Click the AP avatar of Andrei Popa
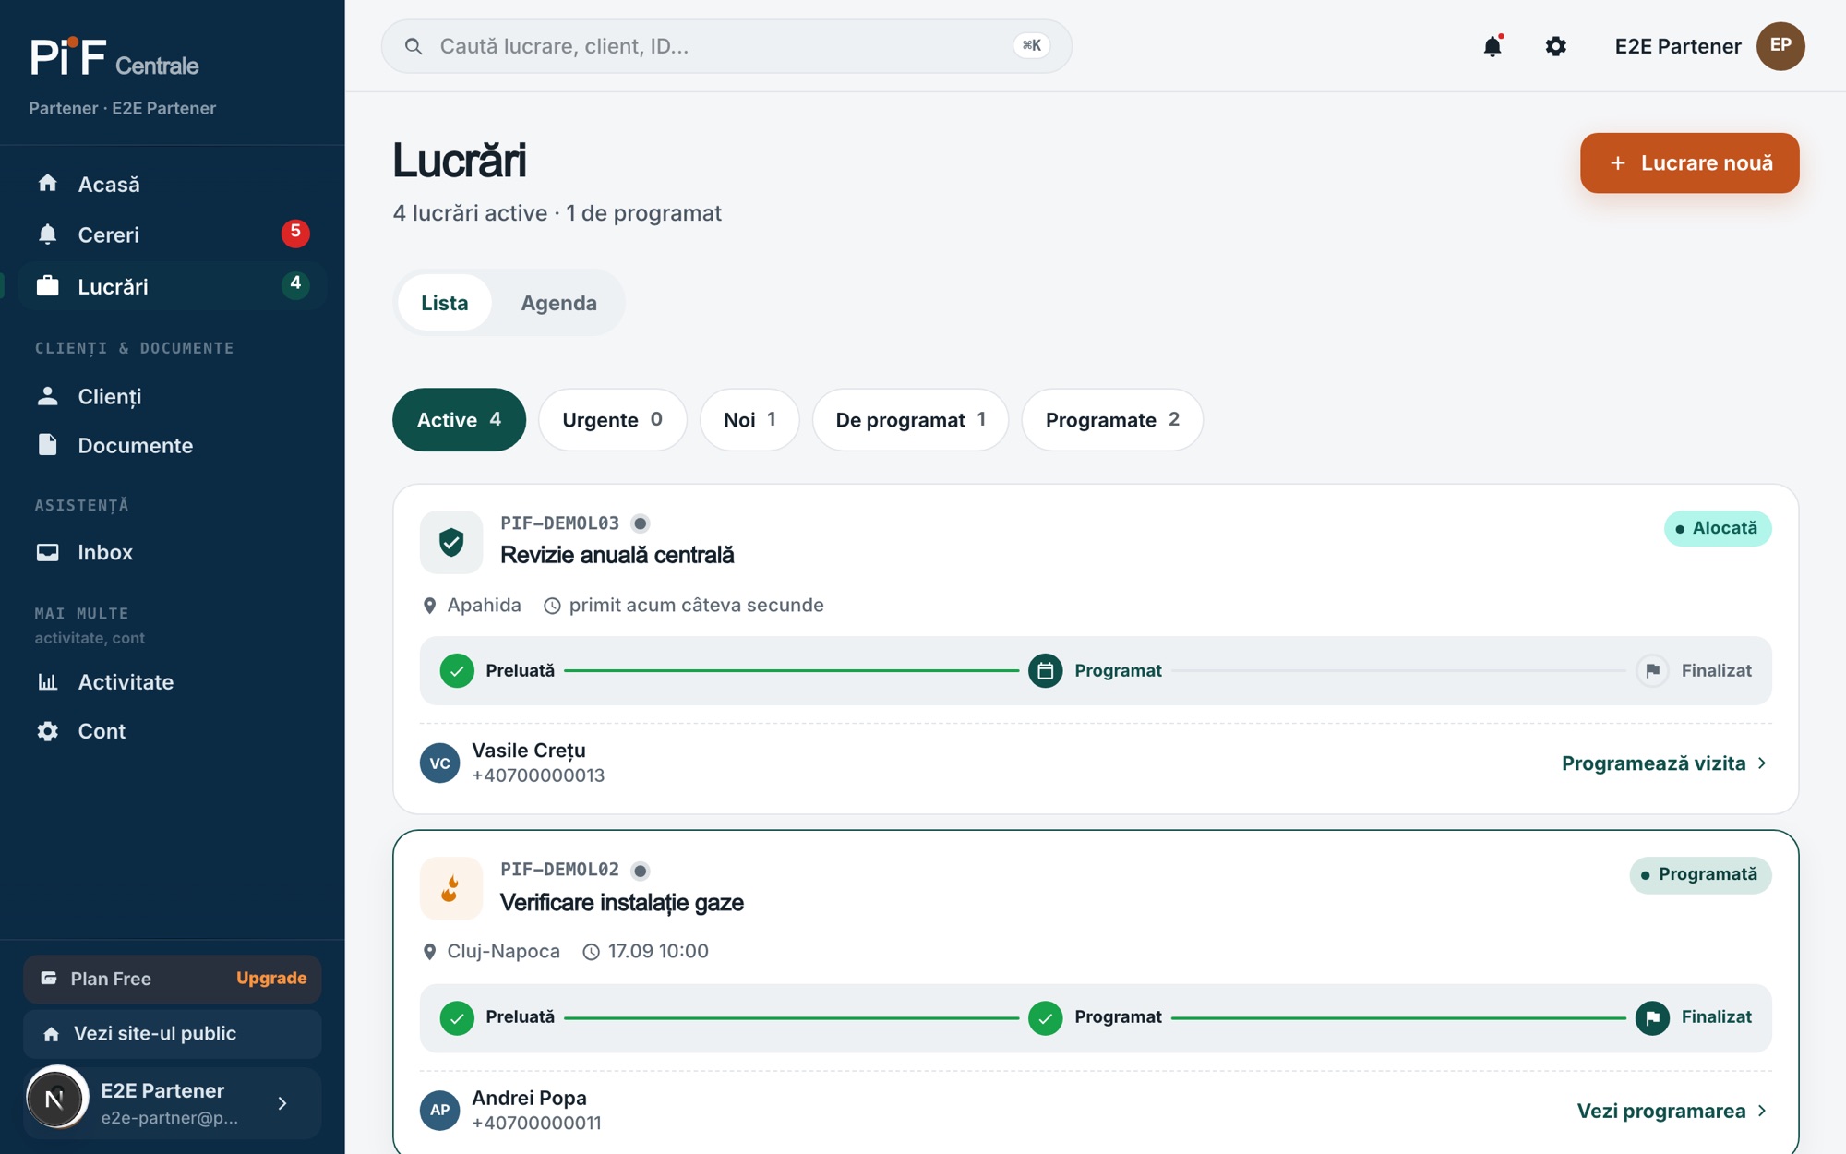1846x1154 pixels. 439,1111
